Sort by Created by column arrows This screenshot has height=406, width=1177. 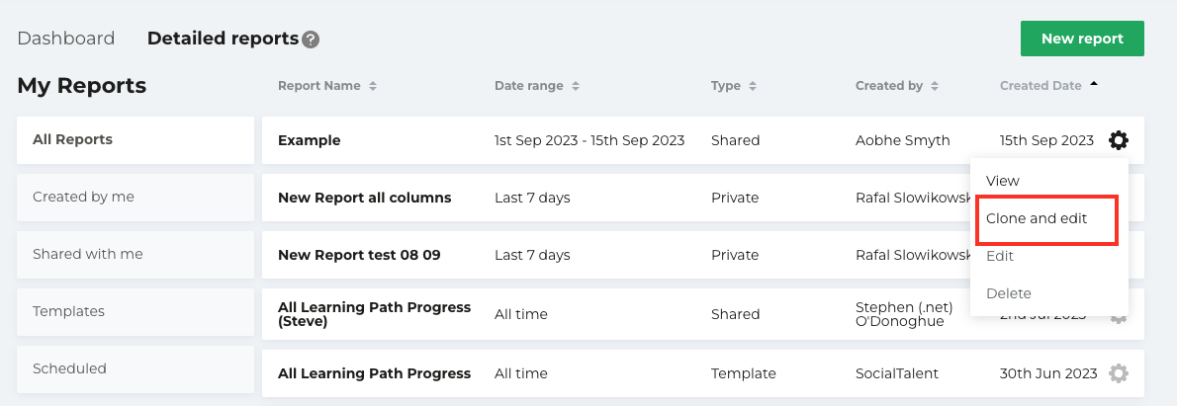coord(935,86)
